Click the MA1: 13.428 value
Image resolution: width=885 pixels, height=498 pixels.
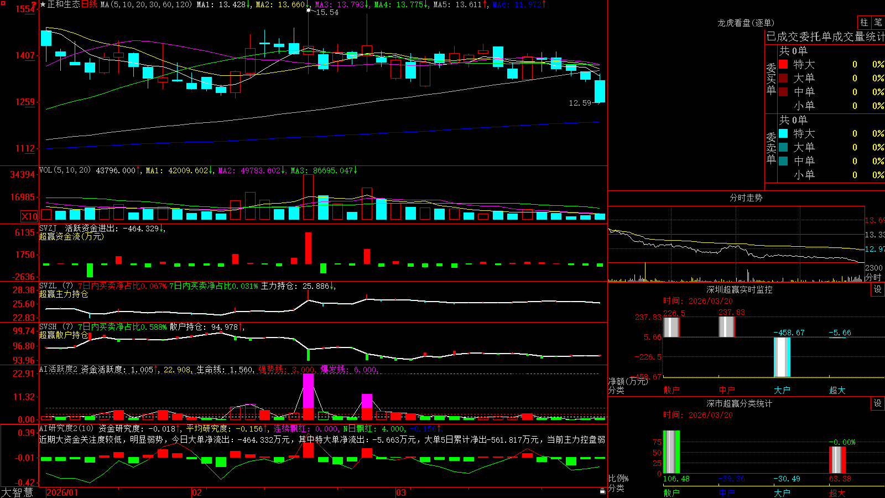[x=223, y=4]
